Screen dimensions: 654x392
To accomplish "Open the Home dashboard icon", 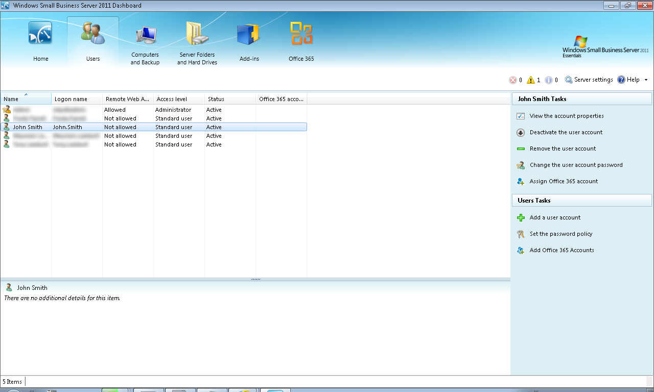I will (x=40, y=34).
